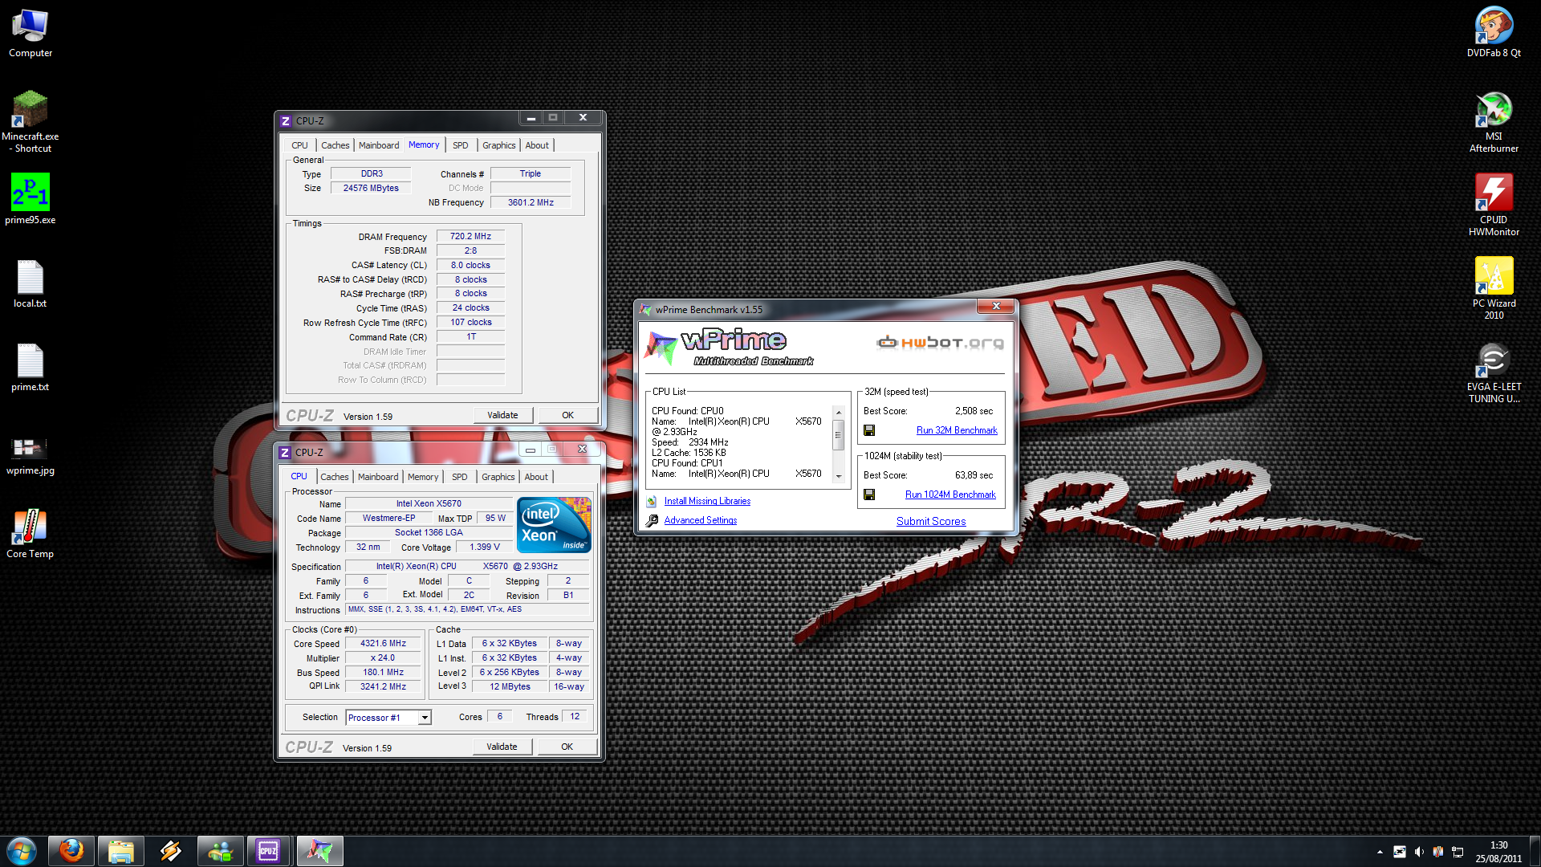
Task: Click the CPU List scrollbar thumb
Action: 839,434
